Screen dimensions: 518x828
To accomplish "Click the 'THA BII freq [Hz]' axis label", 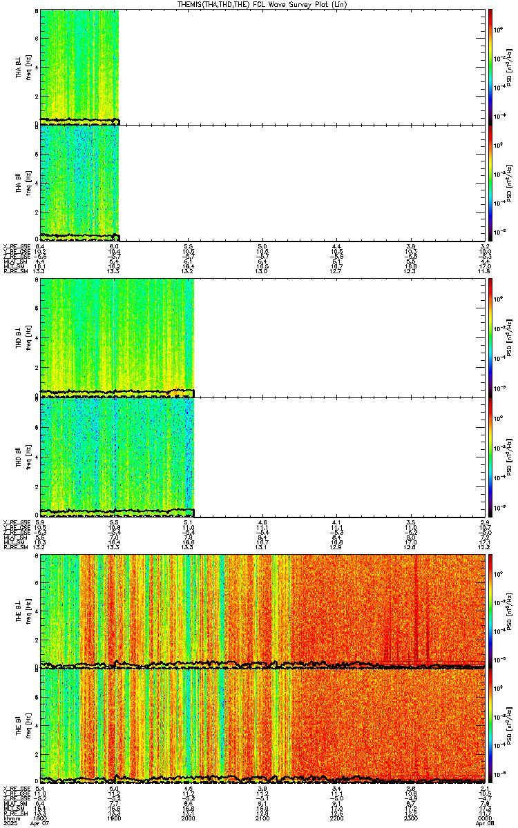I will coord(23,183).
